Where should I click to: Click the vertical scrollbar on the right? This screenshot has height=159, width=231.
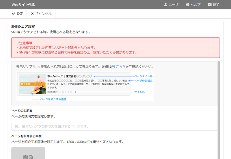(x=219, y=110)
